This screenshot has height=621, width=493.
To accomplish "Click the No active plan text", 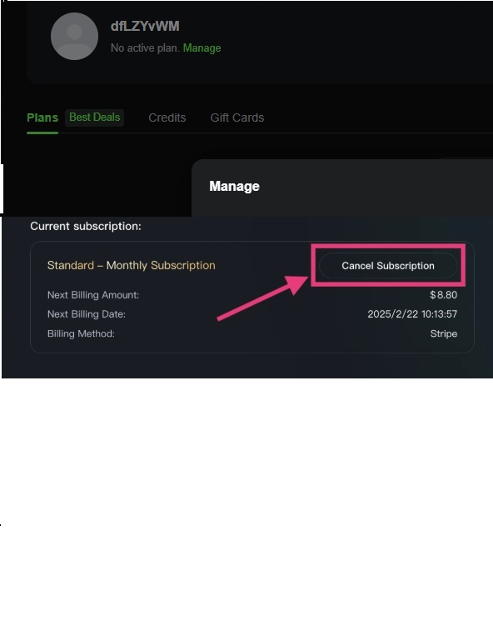I will tap(145, 48).
